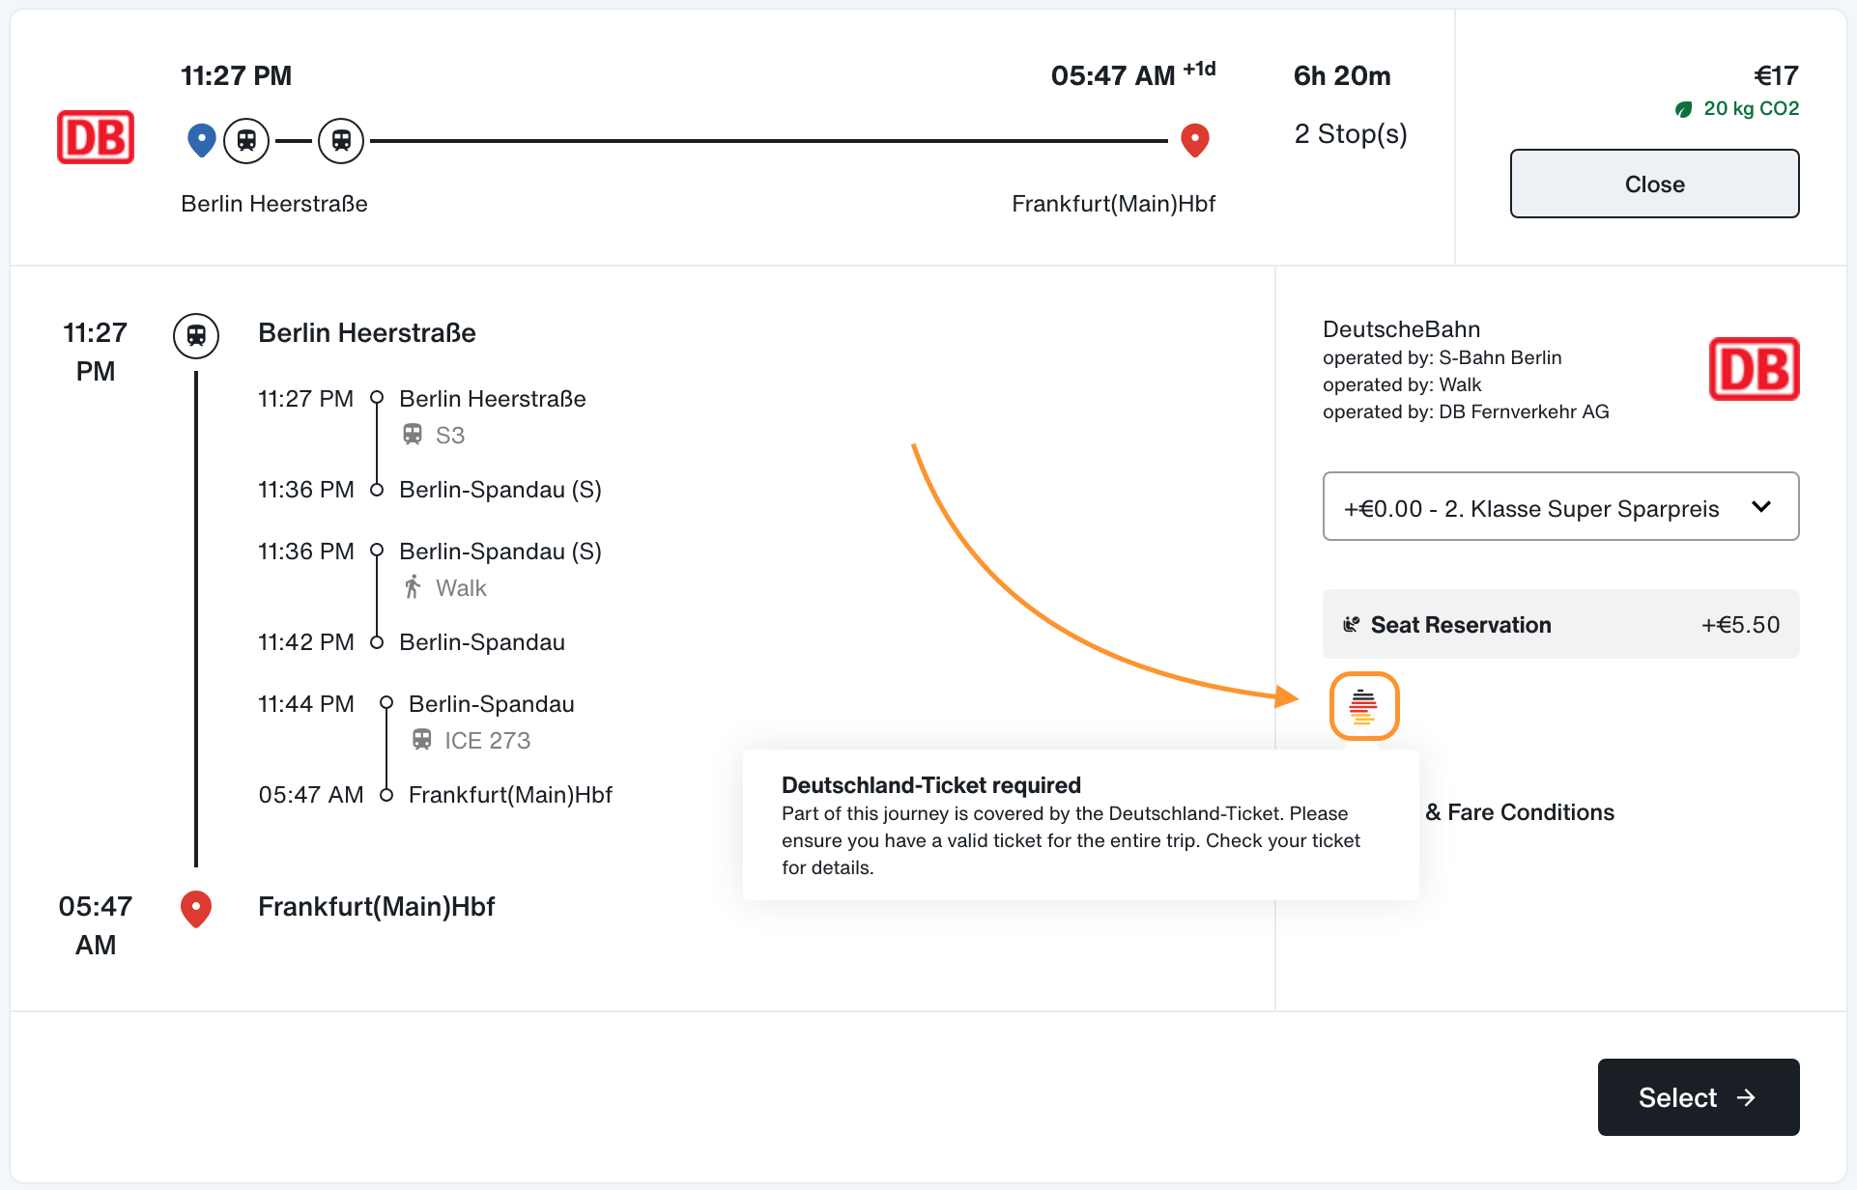Click the red pin beside Frankfurt(Main)Hbf arrival

coord(196,909)
